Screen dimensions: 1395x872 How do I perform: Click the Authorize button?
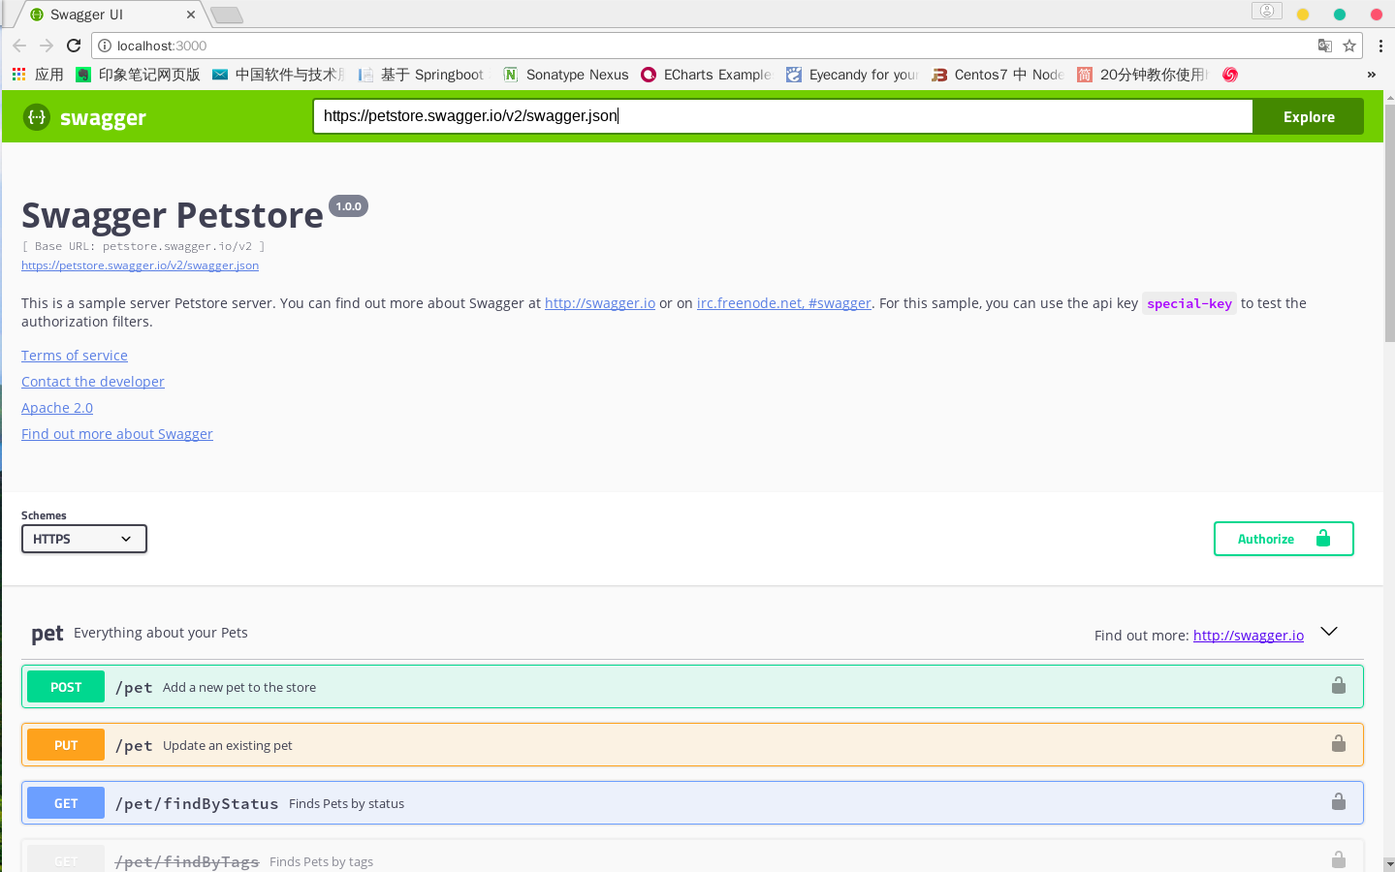(1284, 539)
